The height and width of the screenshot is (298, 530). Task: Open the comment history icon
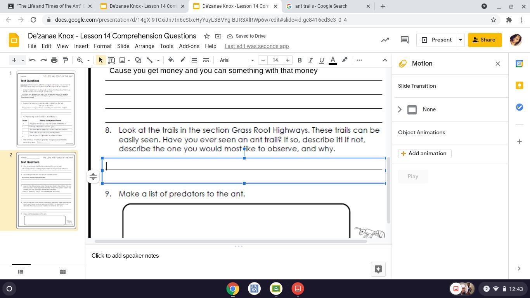pyautogui.click(x=404, y=40)
